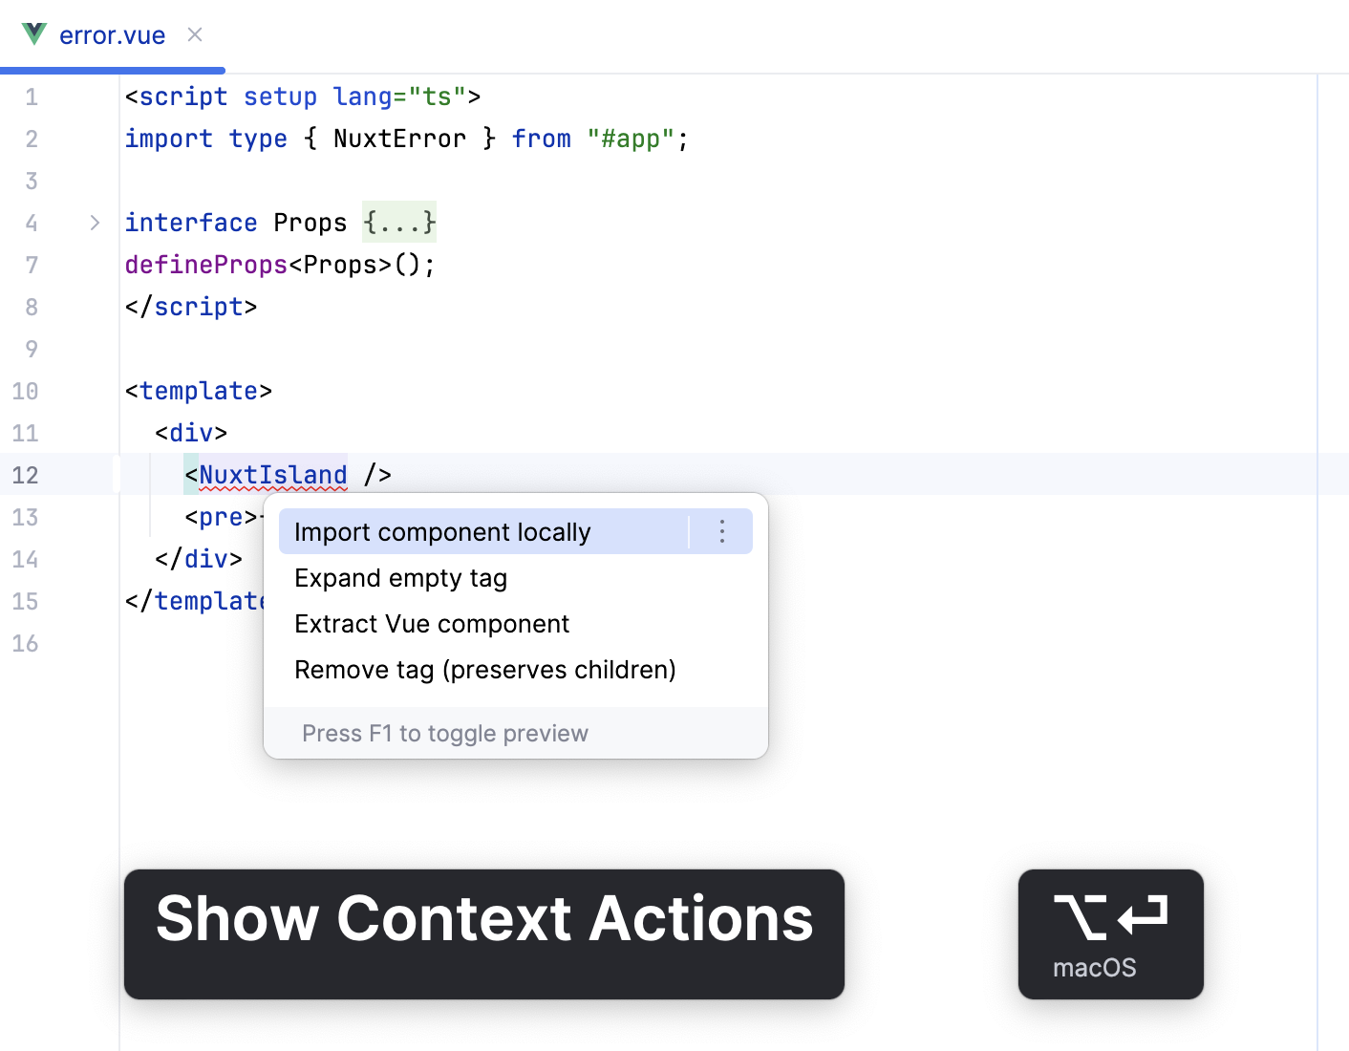The height and width of the screenshot is (1051, 1349).
Task: Click line number 4 in the gutter
Action: click(32, 223)
